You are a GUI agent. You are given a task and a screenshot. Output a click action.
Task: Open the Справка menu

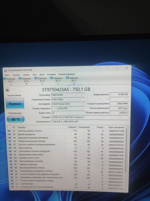click(51, 74)
